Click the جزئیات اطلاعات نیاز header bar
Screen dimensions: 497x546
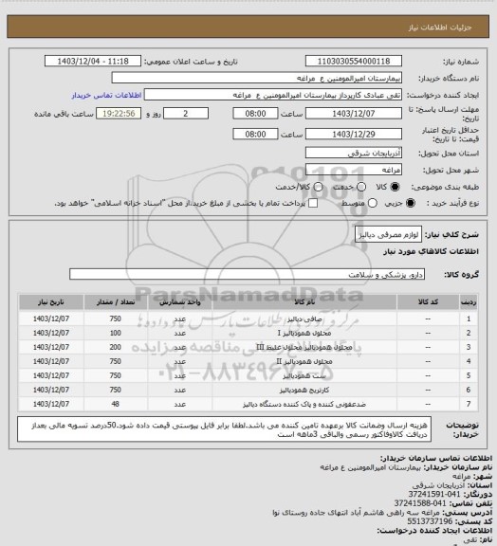click(x=248, y=27)
